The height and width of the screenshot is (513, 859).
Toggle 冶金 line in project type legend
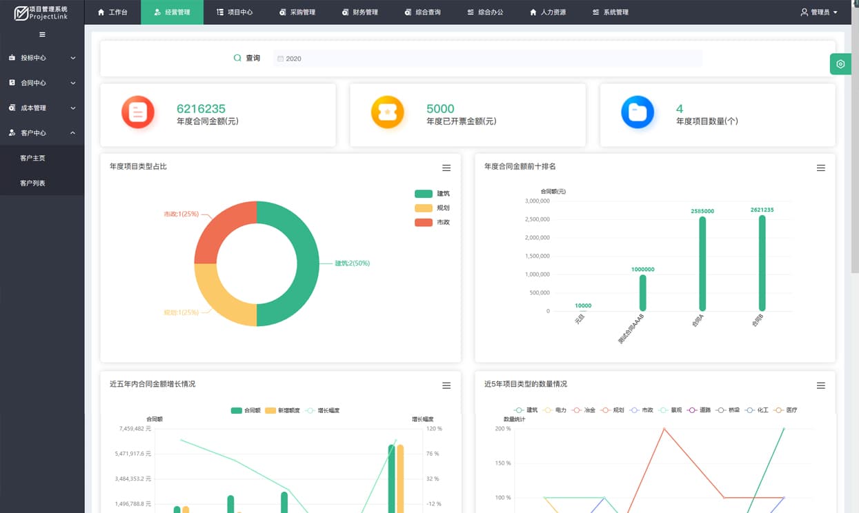[x=584, y=410]
